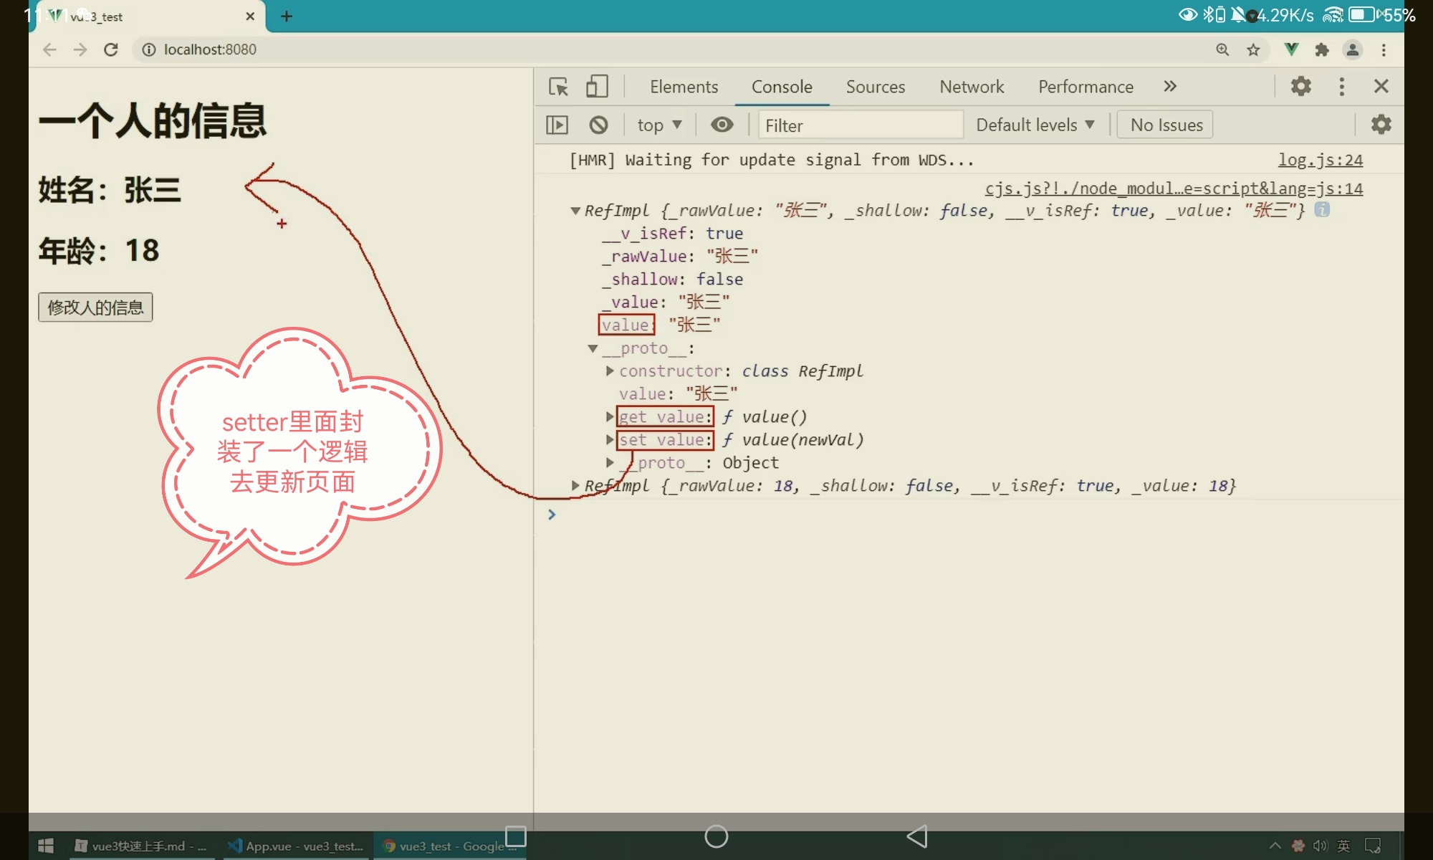Screen dimensions: 1433x860
Task: Click the console Filter input field
Action: tap(860, 125)
